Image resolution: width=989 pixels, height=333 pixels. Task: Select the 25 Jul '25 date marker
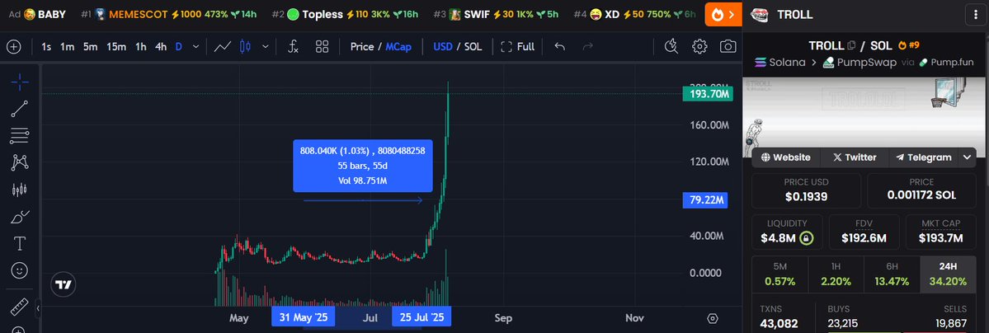422,317
